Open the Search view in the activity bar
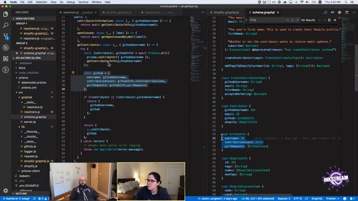358x201 pixels. pos(6,25)
